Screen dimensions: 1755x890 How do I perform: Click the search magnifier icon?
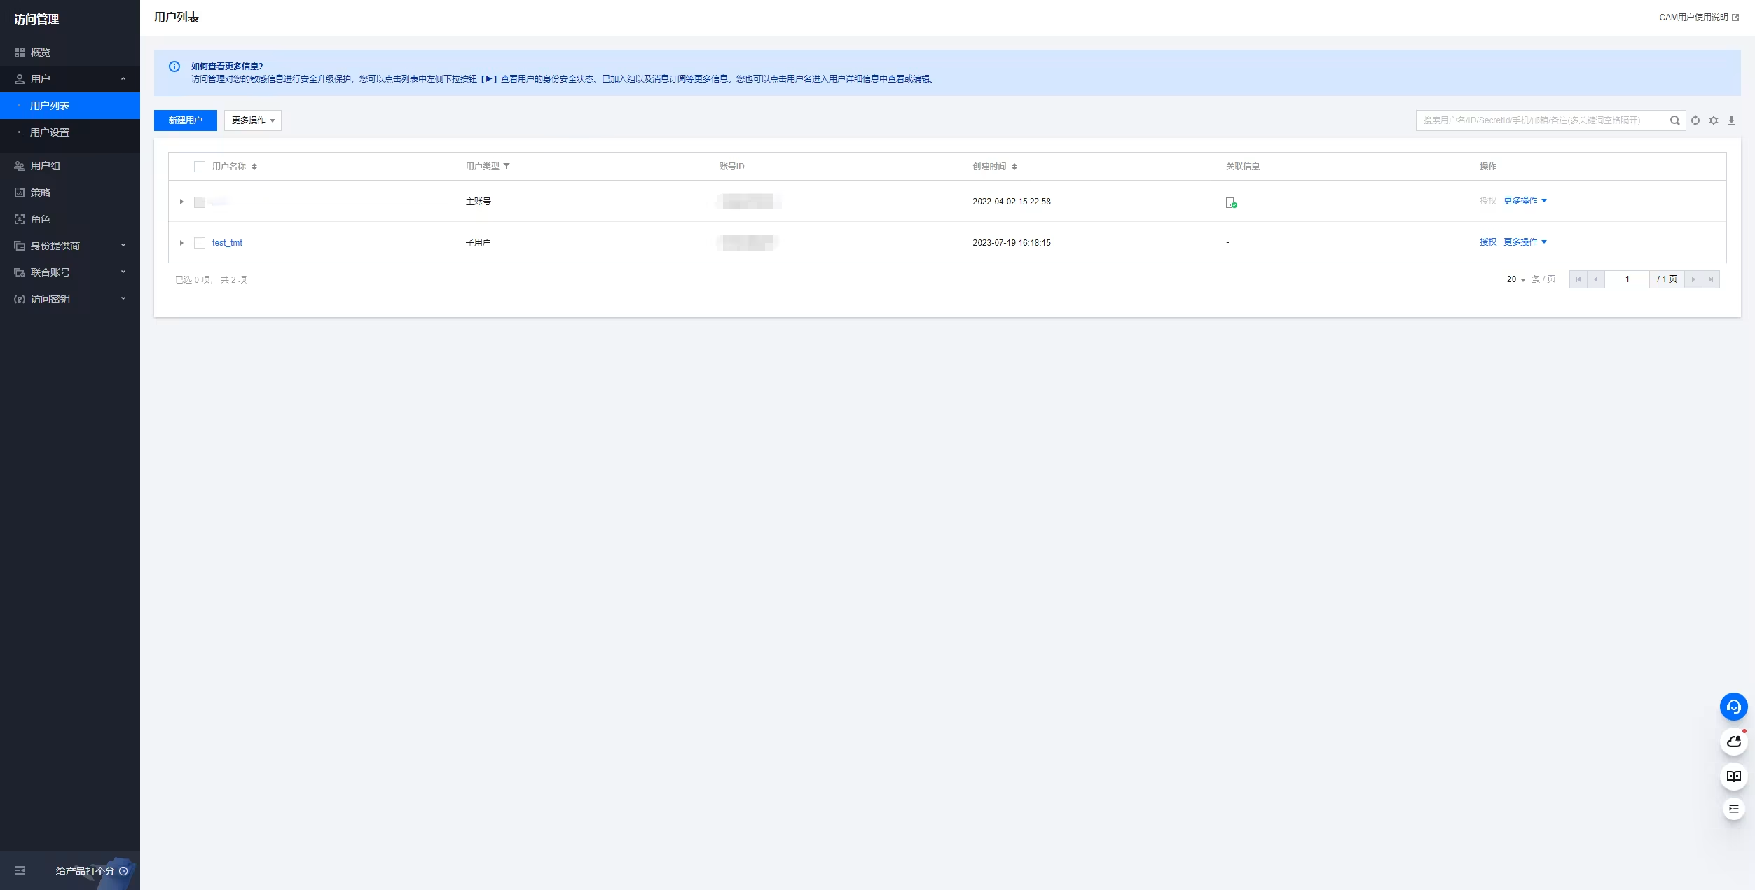(1675, 120)
